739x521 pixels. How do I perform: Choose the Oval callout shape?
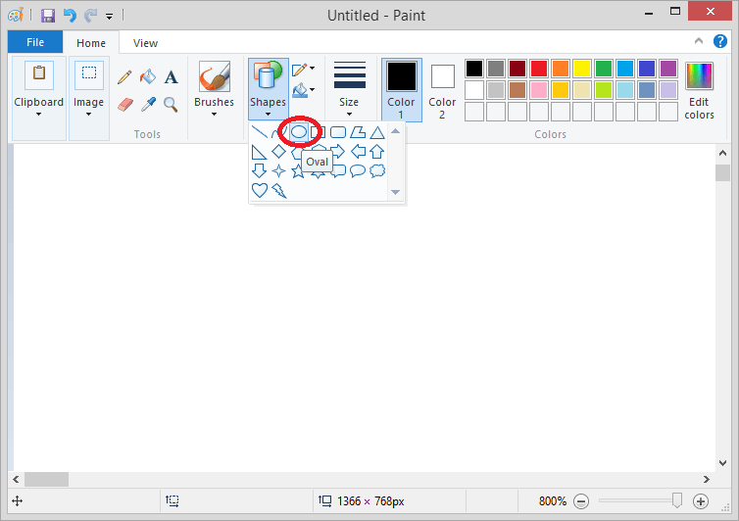tap(358, 170)
